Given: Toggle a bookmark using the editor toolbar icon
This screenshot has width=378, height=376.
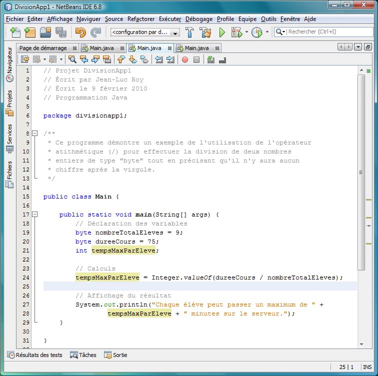Looking at the screenshot, I should pyautogui.click(x=144, y=59).
